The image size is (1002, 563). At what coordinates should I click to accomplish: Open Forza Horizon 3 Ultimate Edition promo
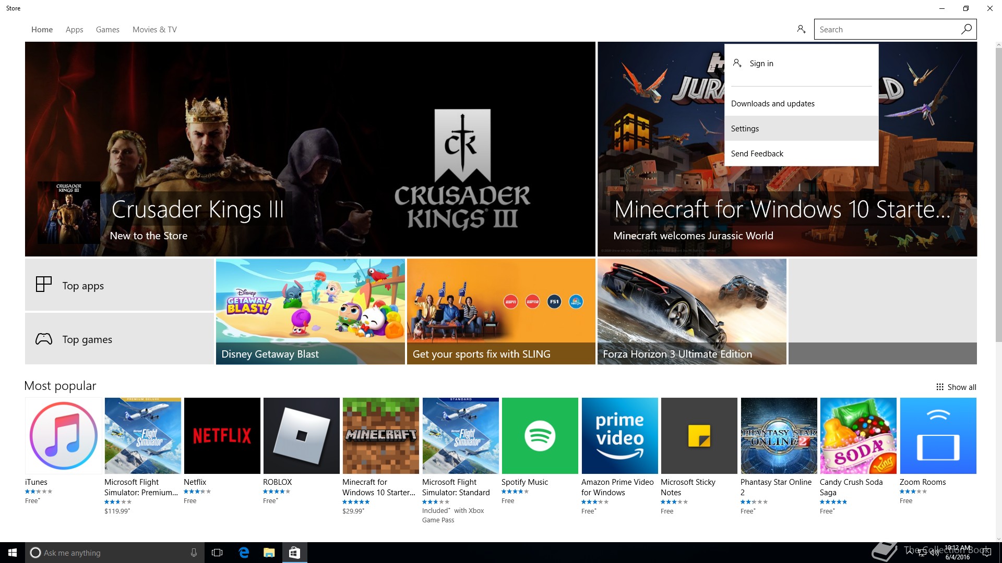[691, 312]
